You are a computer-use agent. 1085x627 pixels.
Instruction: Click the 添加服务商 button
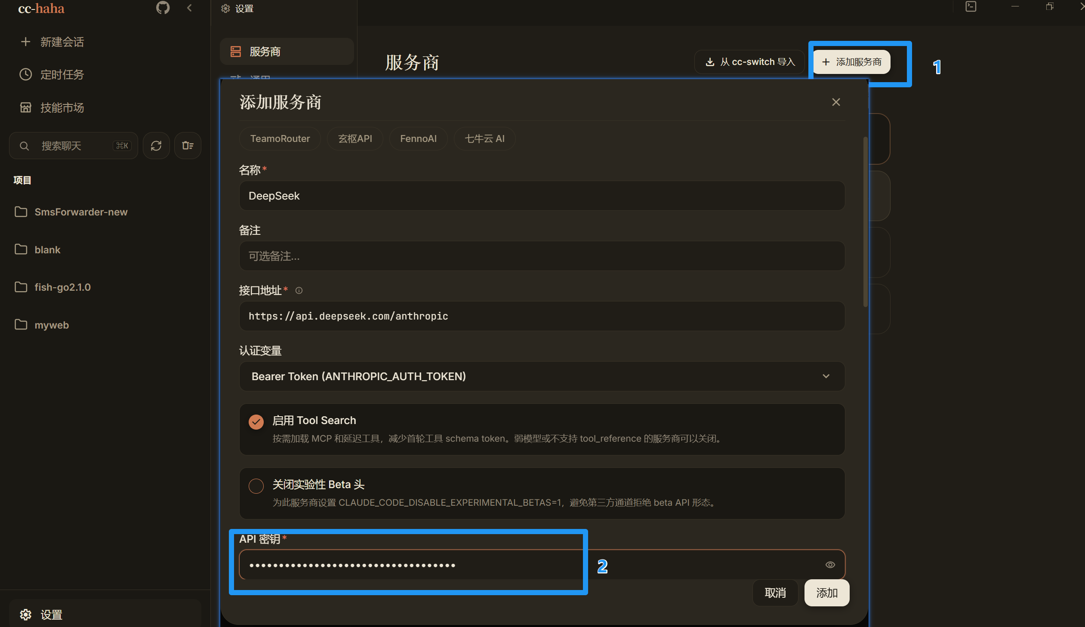[x=852, y=62]
